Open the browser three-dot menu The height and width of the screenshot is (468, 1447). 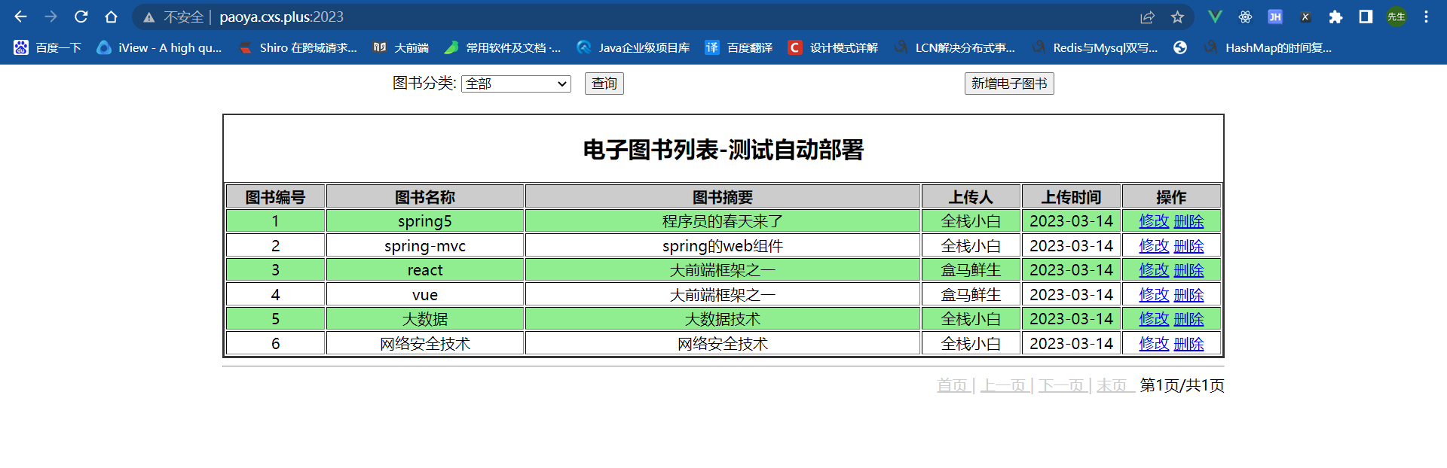click(x=1426, y=17)
